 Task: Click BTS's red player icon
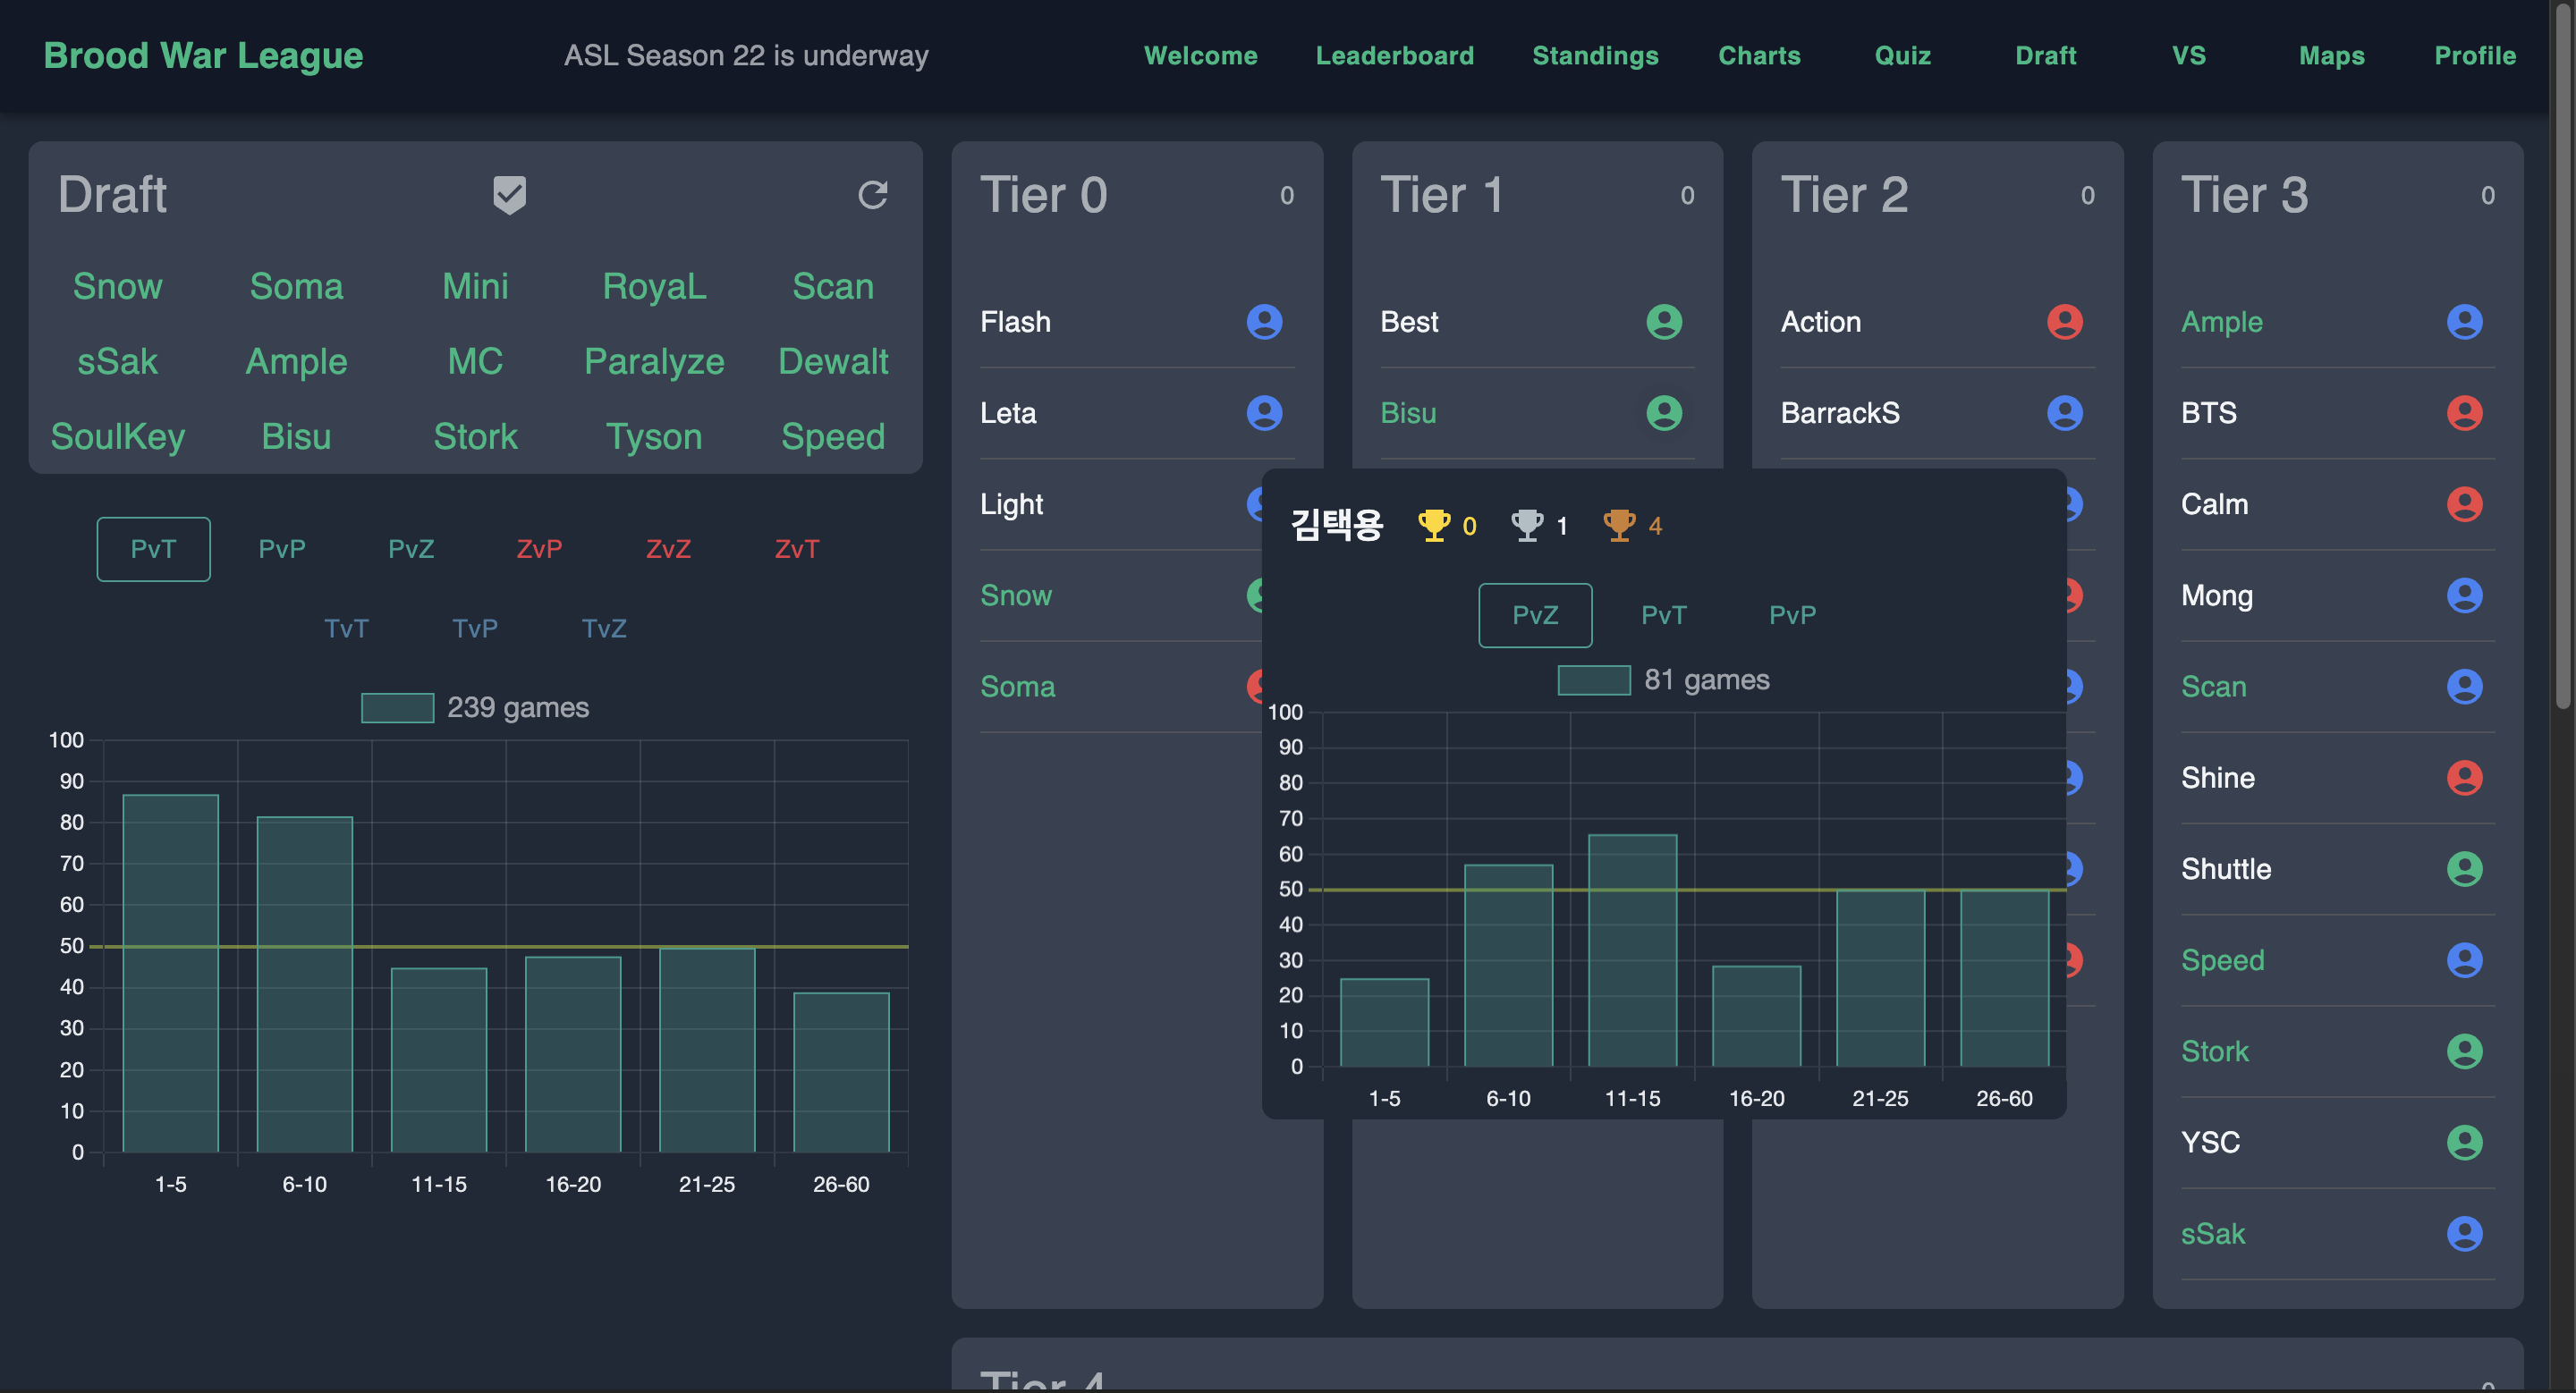pos(2464,413)
